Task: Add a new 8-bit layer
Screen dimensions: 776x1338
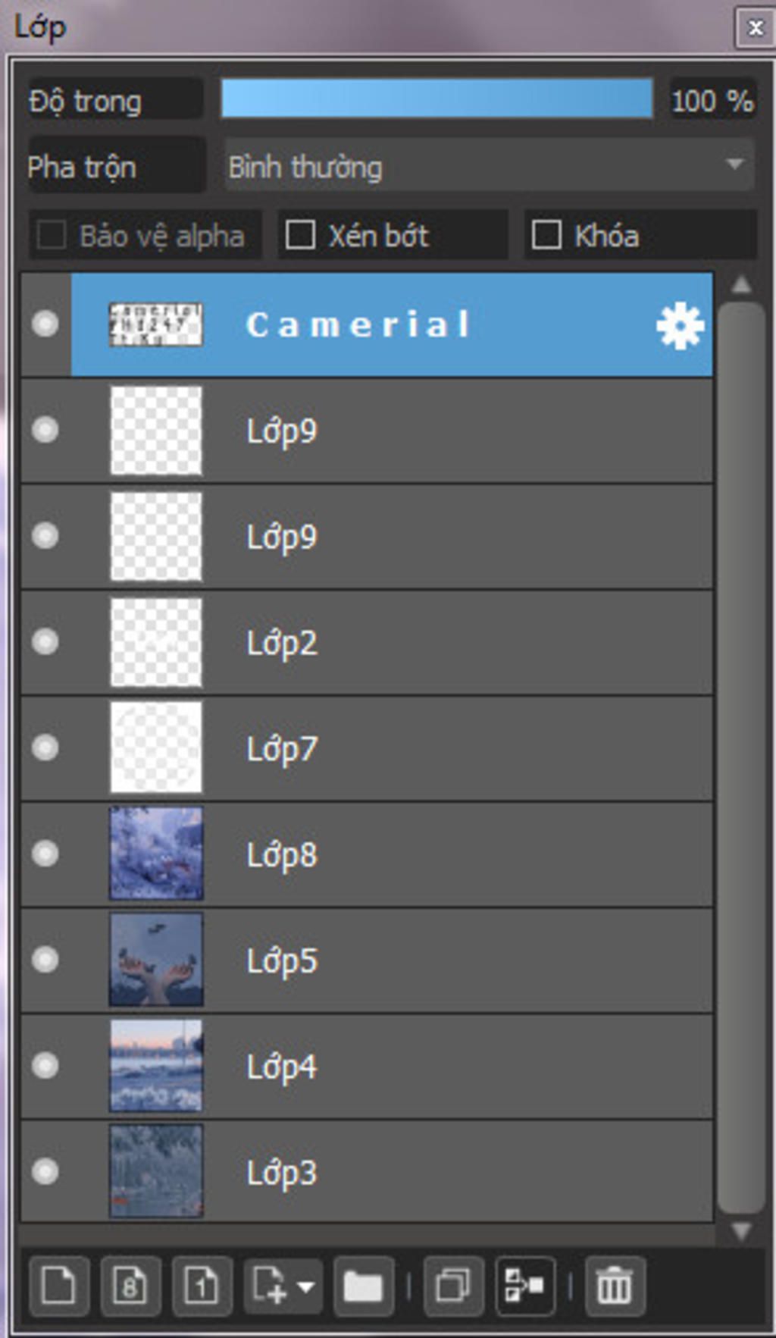Action: click(x=130, y=1286)
